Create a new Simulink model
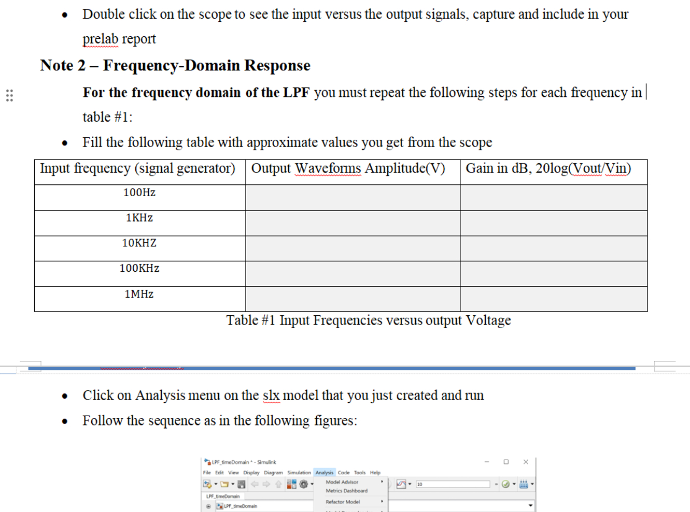The height and width of the screenshot is (512, 690). coord(207,484)
